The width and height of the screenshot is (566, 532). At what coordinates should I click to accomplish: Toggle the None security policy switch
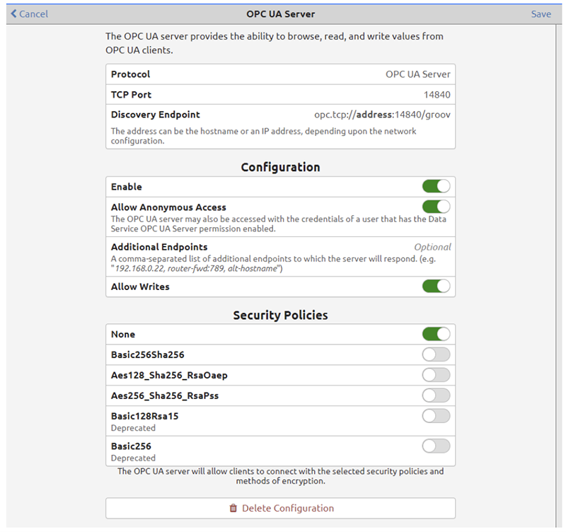pos(436,334)
